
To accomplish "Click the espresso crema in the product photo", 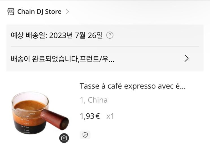I will [x=30, y=105].
